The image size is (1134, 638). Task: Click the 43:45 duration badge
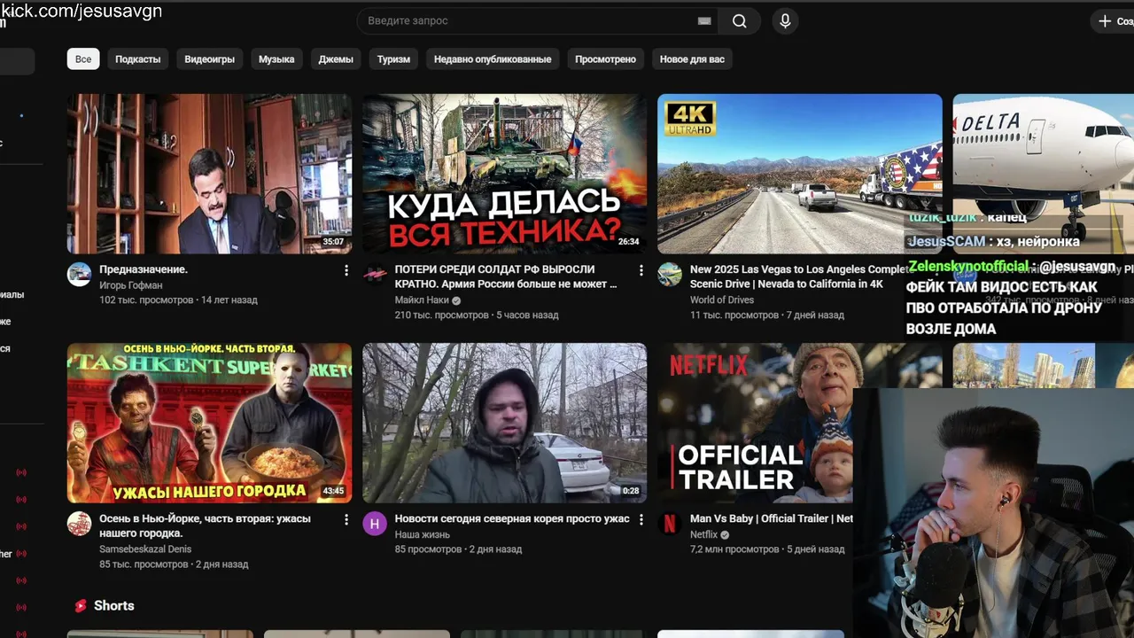click(333, 491)
